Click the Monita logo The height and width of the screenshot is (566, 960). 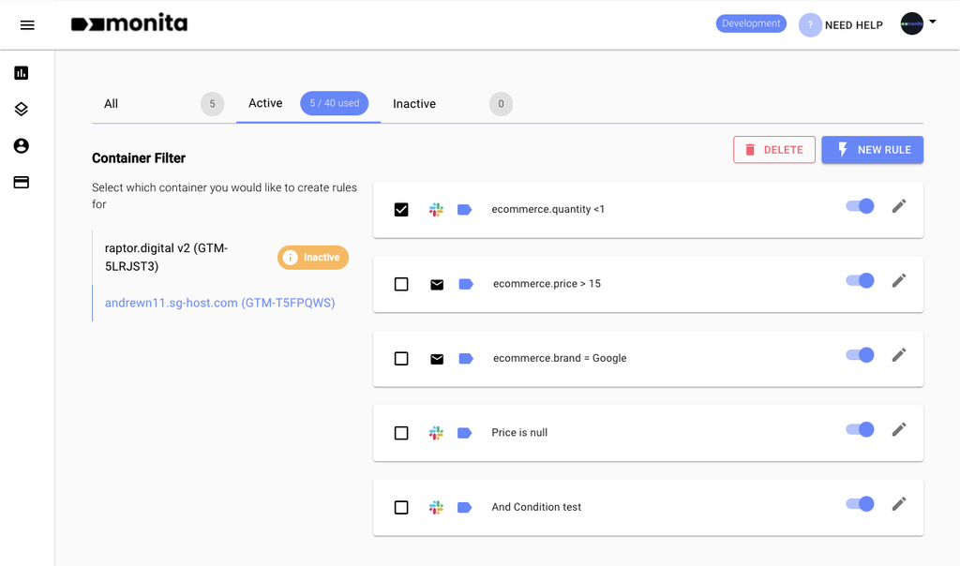[x=129, y=23]
